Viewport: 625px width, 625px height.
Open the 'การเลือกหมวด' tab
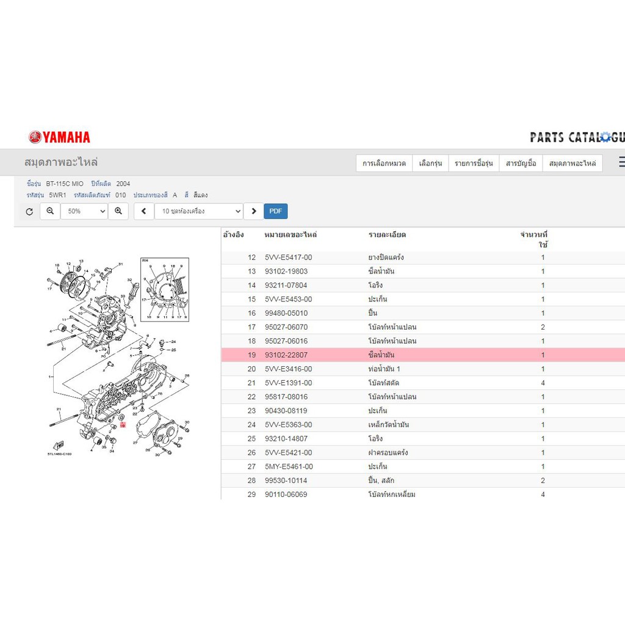click(385, 164)
